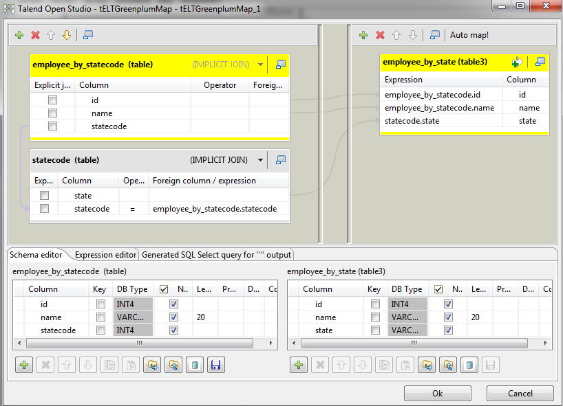Add column to employee_by_statecode schema
Image resolution: width=563 pixels, height=406 pixels.
point(23,365)
